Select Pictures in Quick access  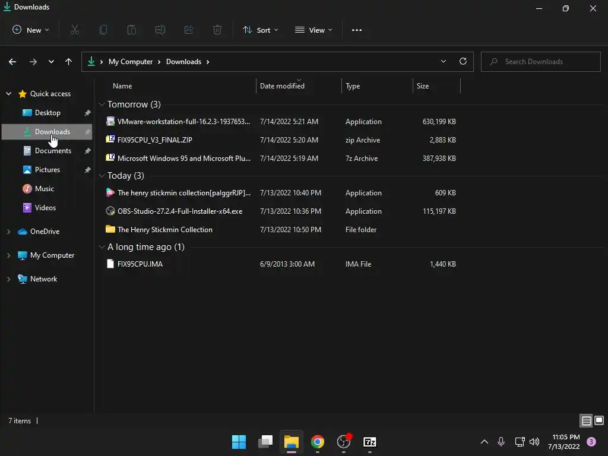47,170
